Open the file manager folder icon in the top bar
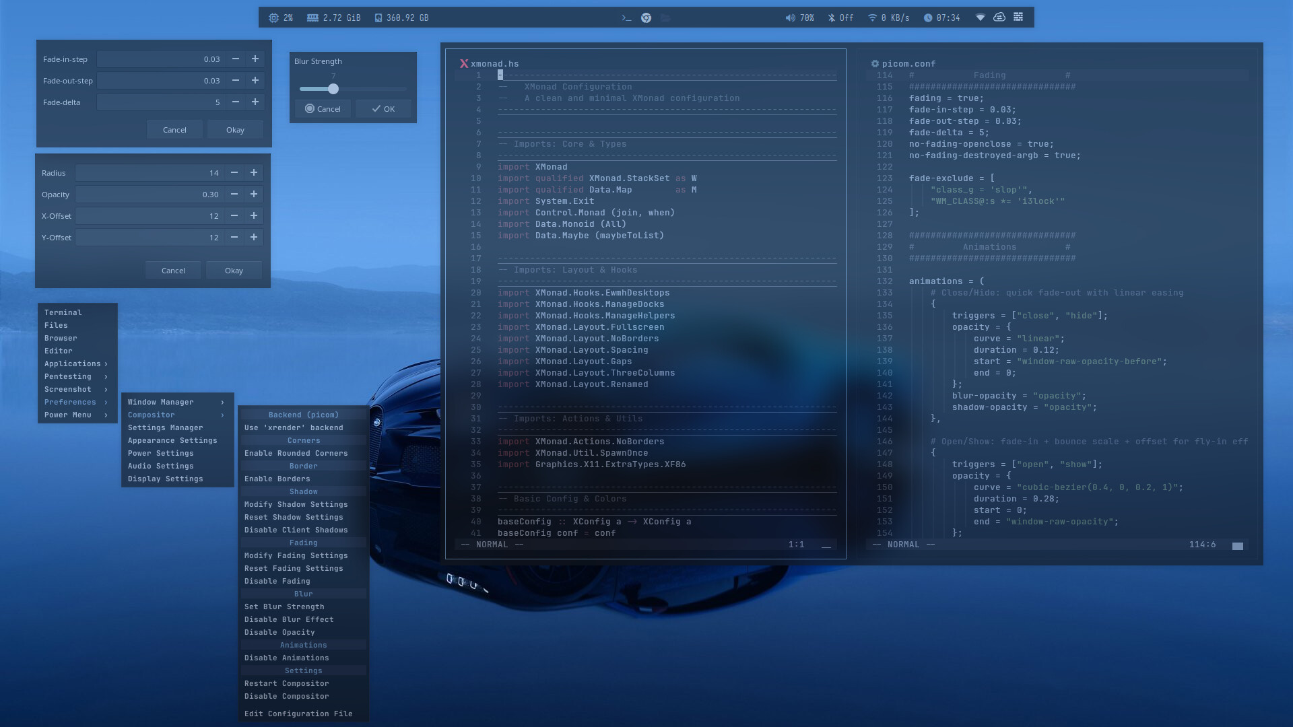The height and width of the screenshot is (727, 1293). 665,18
